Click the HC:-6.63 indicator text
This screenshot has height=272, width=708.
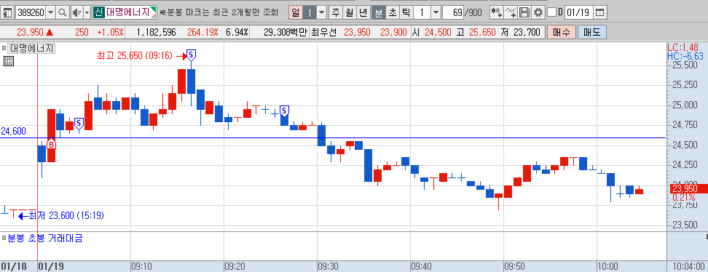coord(685,56)
